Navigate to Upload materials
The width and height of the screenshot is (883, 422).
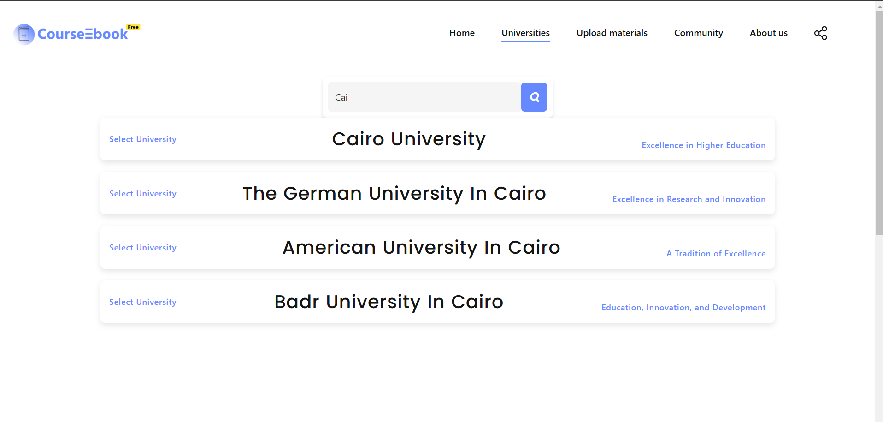point(612,33)
